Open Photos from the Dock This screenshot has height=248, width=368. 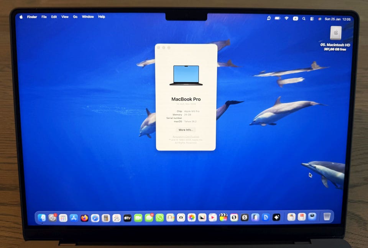pos(192,217)
